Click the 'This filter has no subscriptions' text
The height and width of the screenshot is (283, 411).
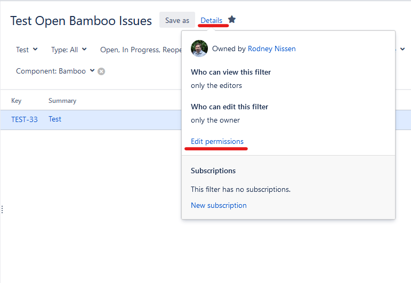pos(240,189)
